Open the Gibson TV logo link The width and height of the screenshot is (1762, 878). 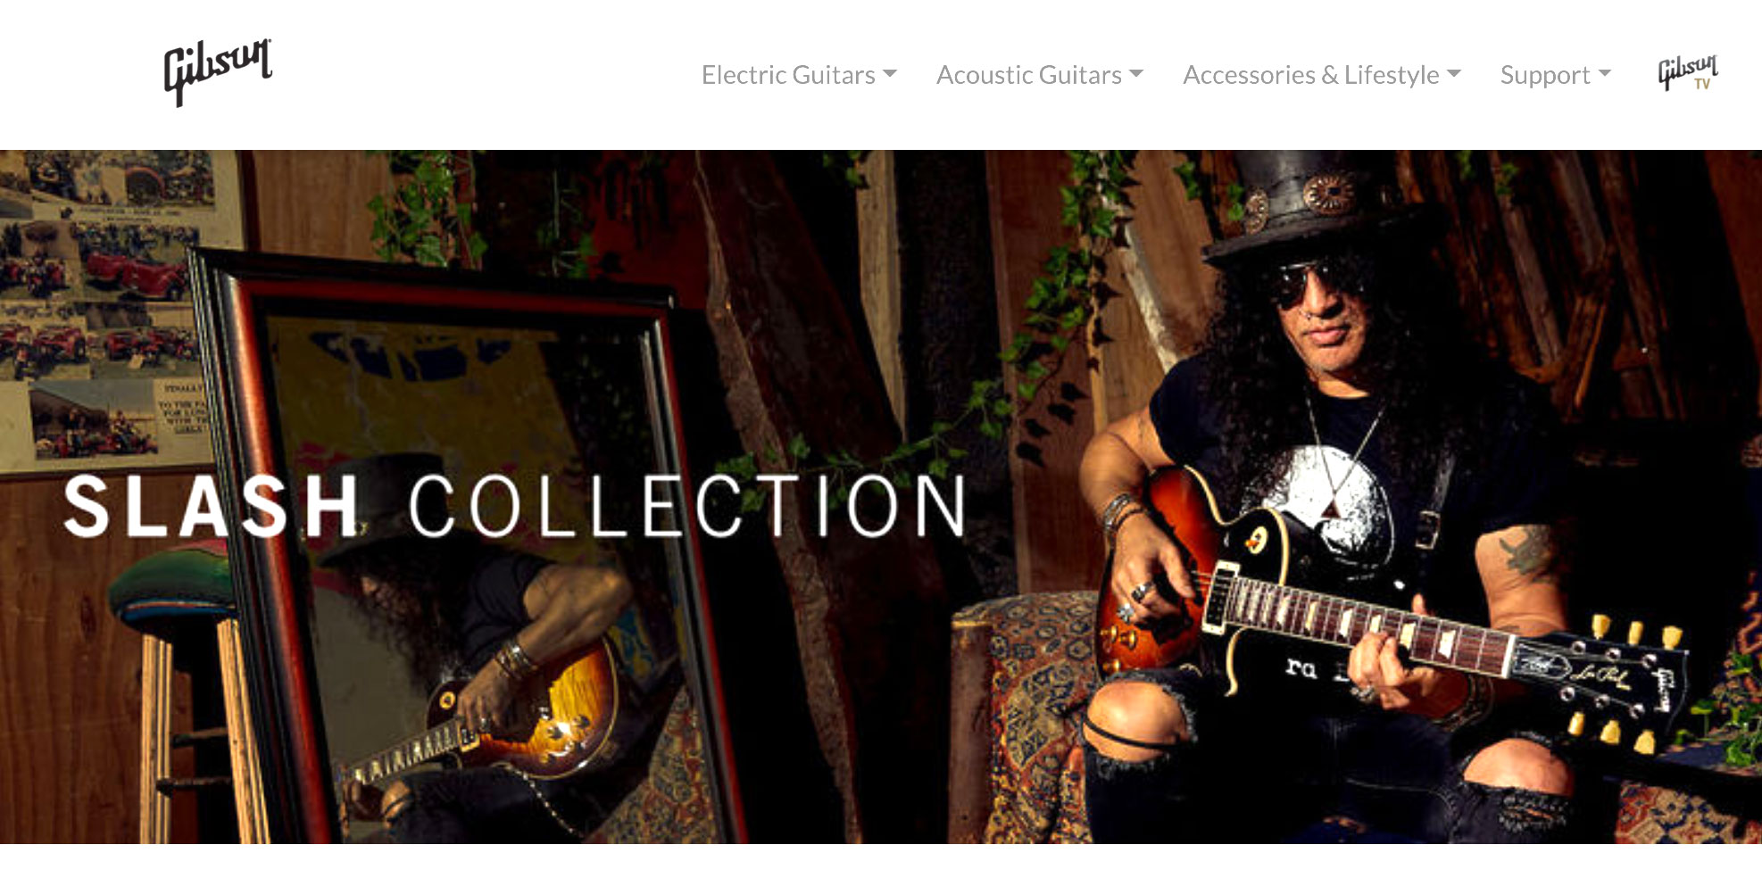(1688, 72)
